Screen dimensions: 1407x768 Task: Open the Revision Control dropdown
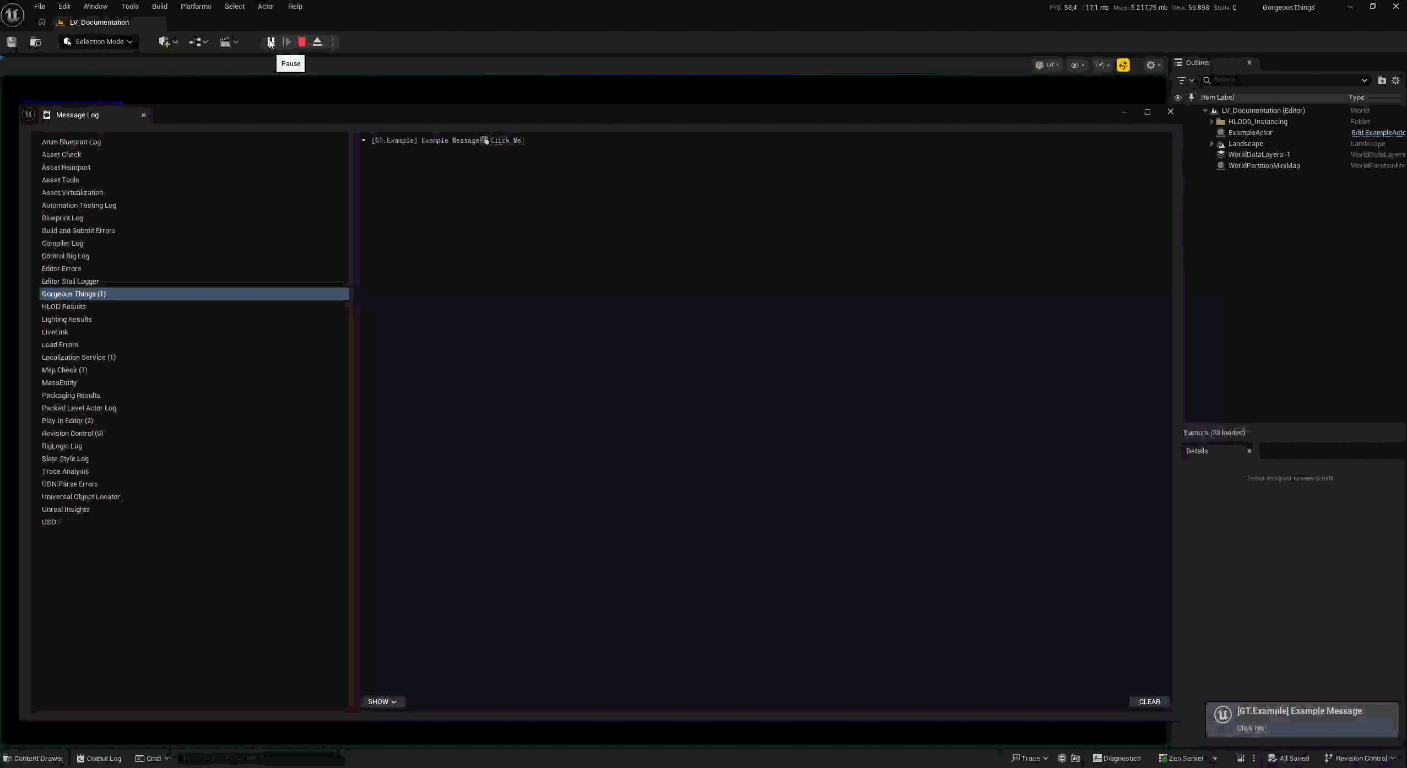click(x=1360, y=759)
